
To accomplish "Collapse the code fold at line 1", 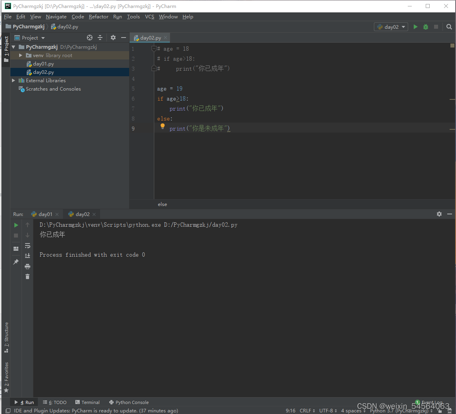I will 154,49.
